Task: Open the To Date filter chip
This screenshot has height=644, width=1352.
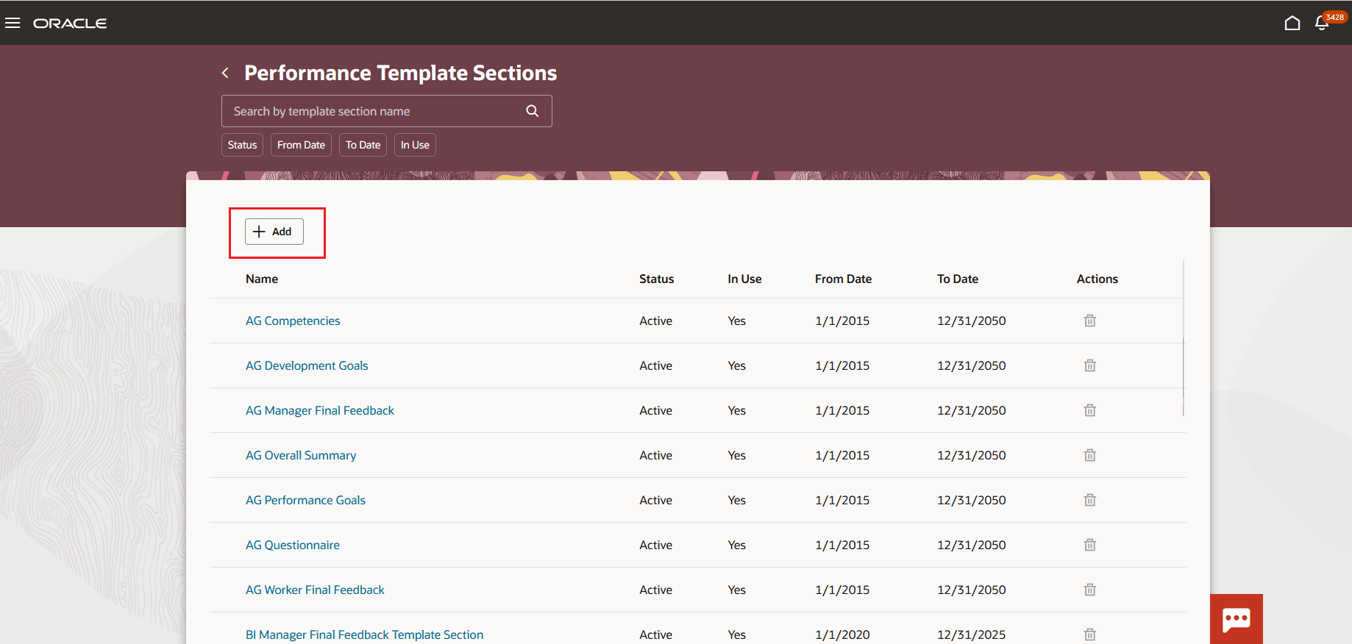Action: tap(363, 145)
